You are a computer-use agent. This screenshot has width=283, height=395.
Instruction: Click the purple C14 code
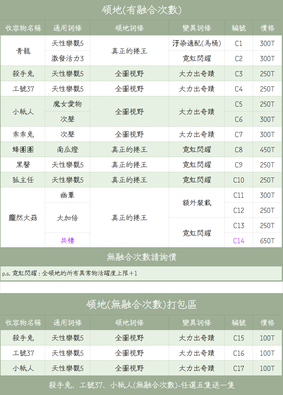point(238,241)
